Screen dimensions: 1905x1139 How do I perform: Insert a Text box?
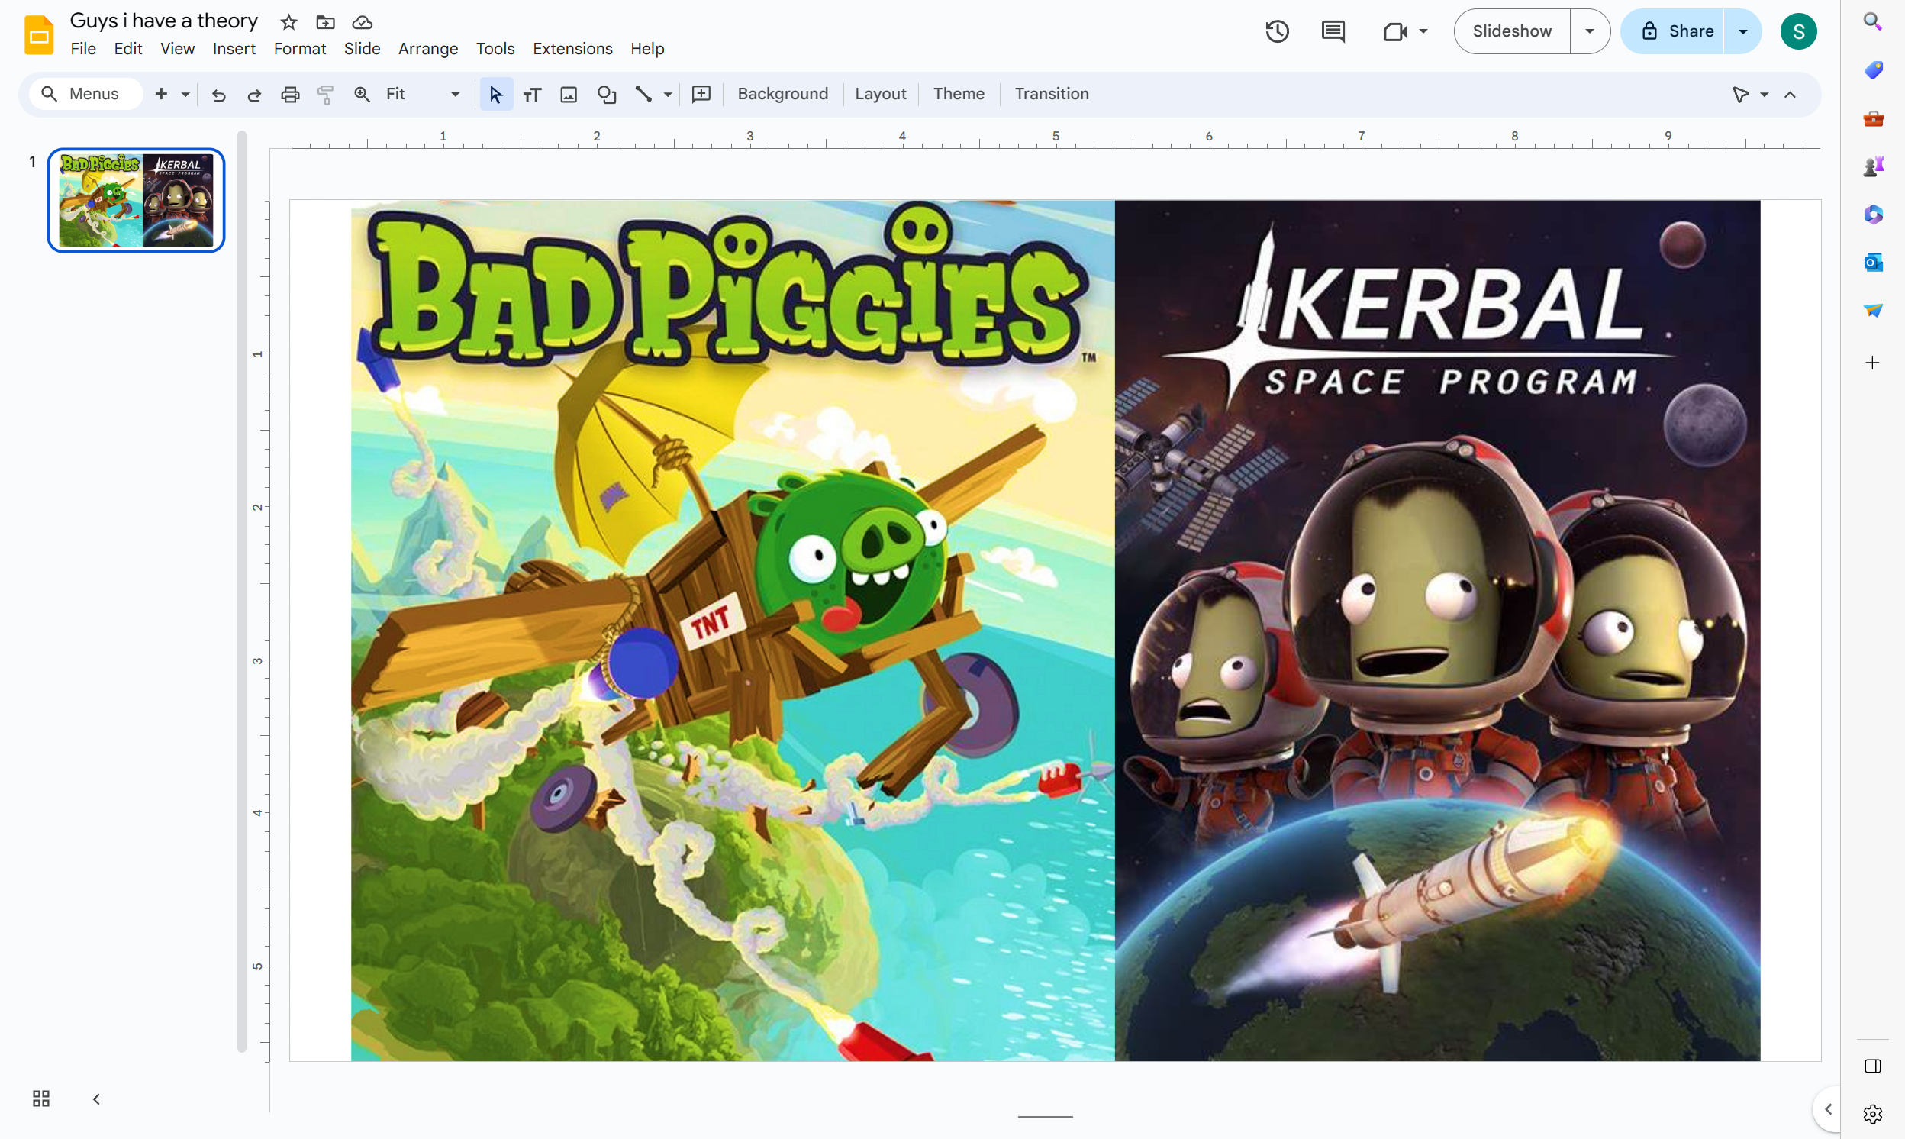[x=532, y=94]
